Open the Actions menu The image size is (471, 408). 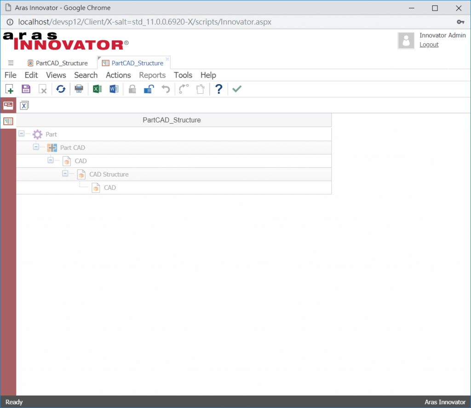click(x=118, y=75)
